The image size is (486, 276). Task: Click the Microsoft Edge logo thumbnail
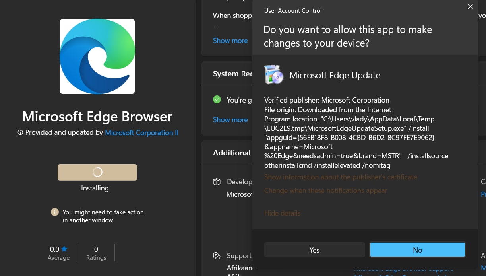[97, 56]
